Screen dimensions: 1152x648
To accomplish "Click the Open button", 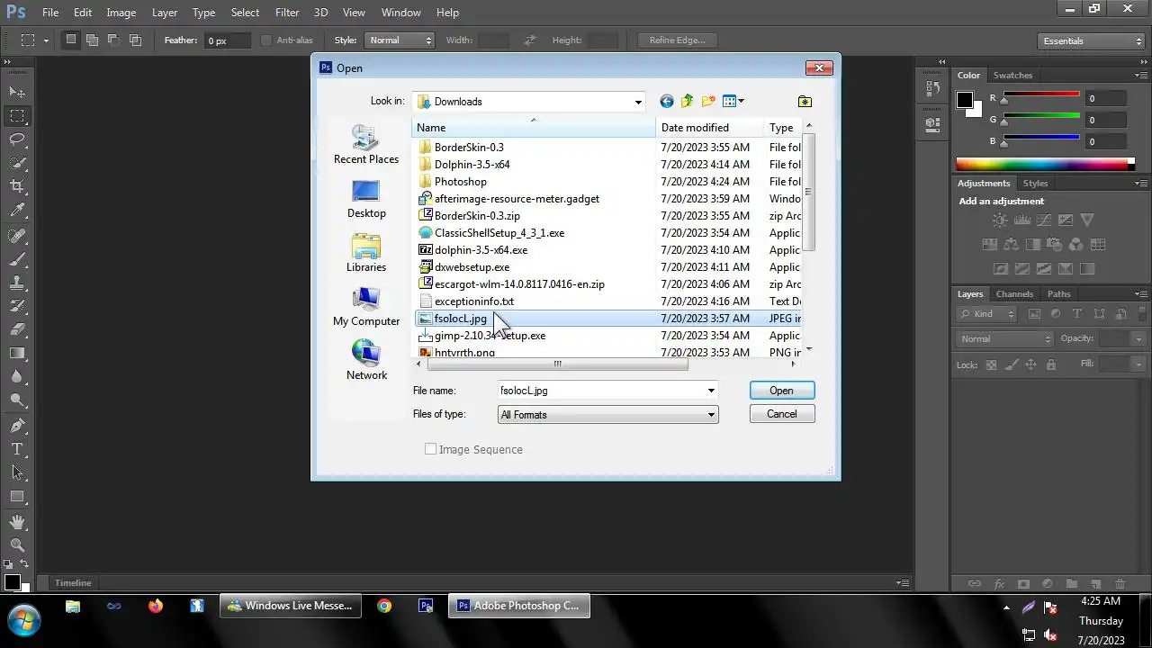I will pyautogui.click(x=781, y=391).
